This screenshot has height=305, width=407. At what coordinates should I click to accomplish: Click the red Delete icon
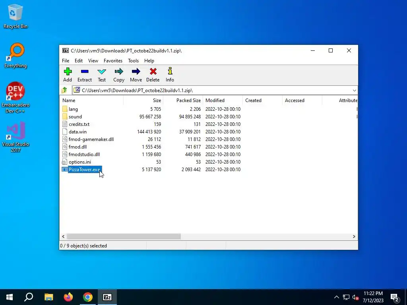click(153, 71)
